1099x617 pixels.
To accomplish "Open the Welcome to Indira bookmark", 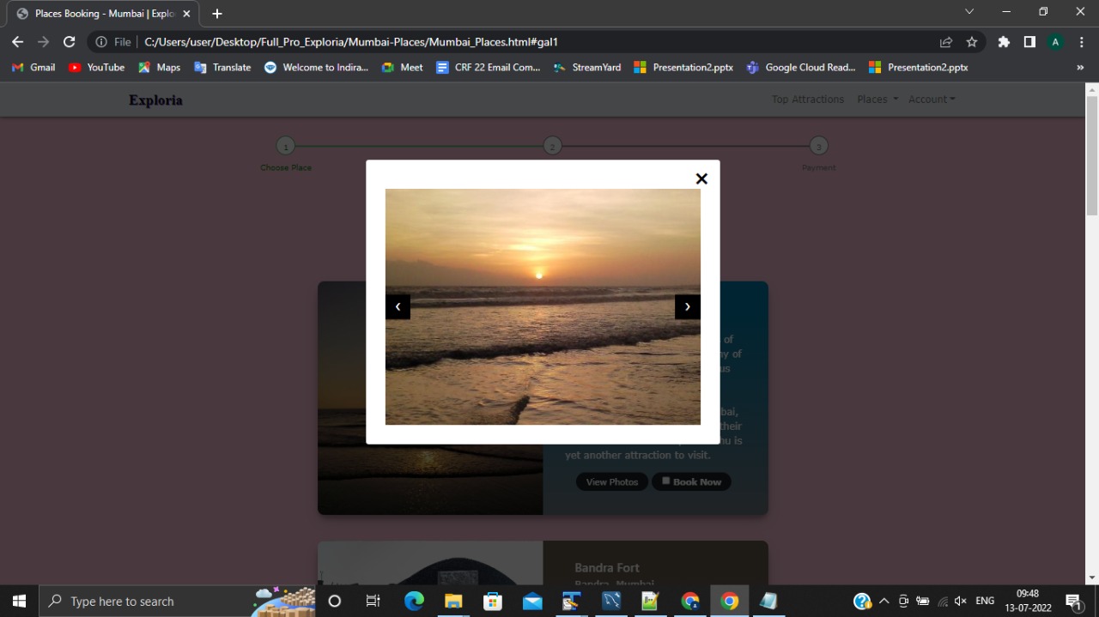I will point(316,67).
